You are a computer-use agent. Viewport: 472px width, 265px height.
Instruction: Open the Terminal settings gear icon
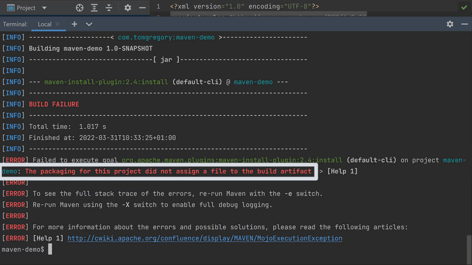click(450, 24)
